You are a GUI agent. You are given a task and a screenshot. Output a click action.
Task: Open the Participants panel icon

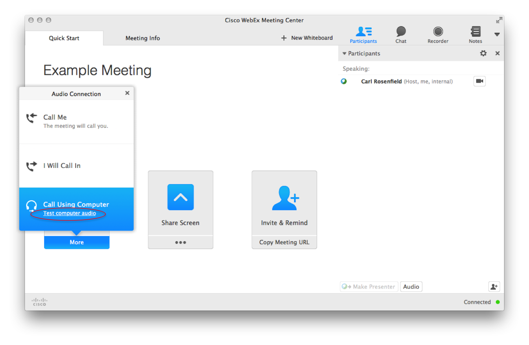click(x=363, y=35)
